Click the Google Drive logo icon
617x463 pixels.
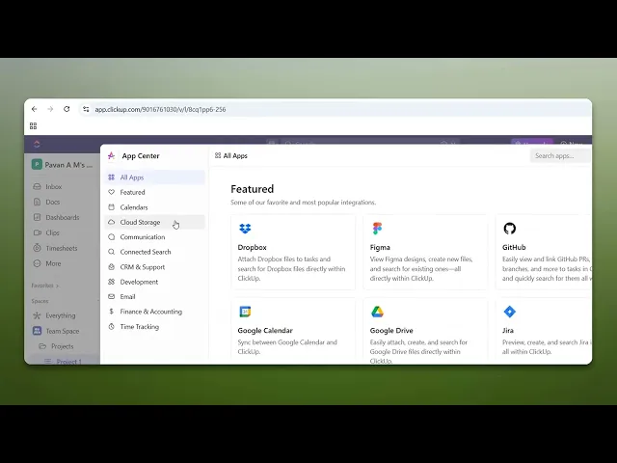[377, 312]
